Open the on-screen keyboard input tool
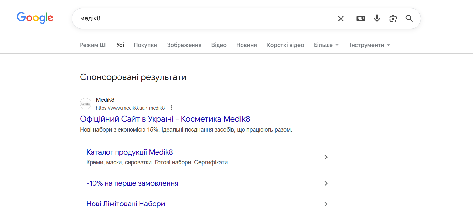 360,18
